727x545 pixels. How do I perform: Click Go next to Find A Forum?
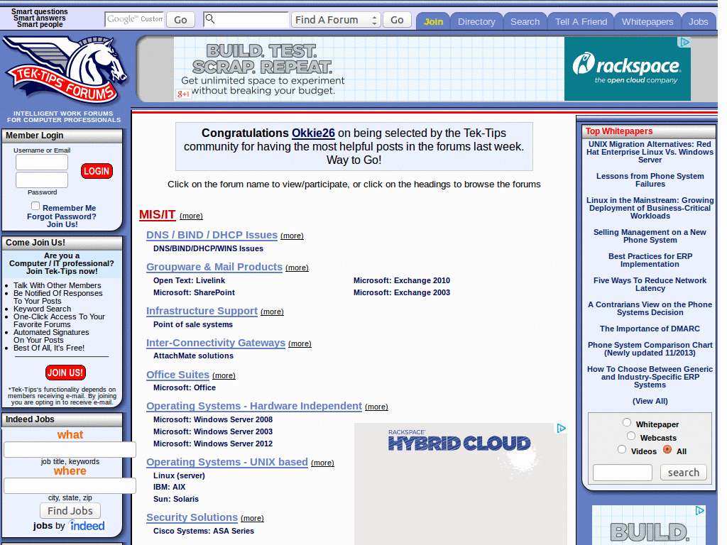(397, 20)
